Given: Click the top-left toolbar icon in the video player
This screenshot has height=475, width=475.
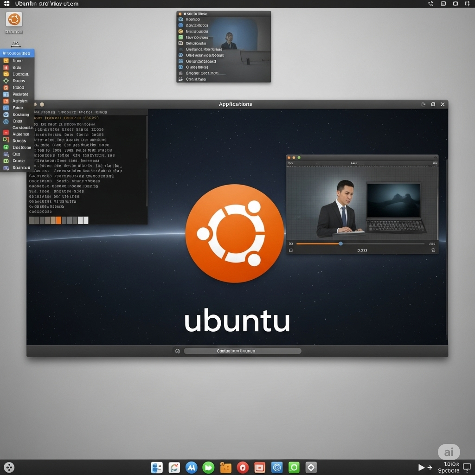Looking at the screenshot, I should [290, 163].
